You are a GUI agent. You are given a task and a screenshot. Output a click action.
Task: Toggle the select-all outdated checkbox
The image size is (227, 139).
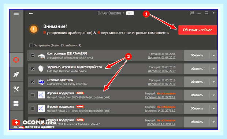click(31, 45)
